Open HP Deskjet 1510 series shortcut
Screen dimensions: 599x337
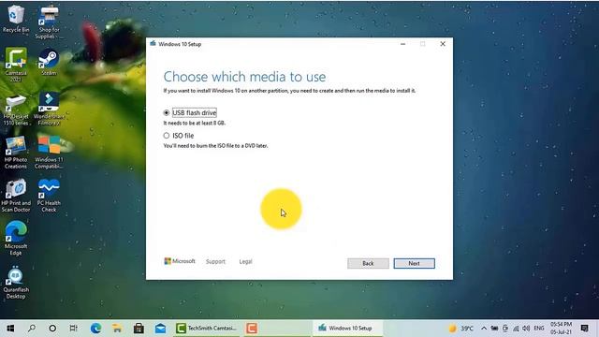point(16,110)
